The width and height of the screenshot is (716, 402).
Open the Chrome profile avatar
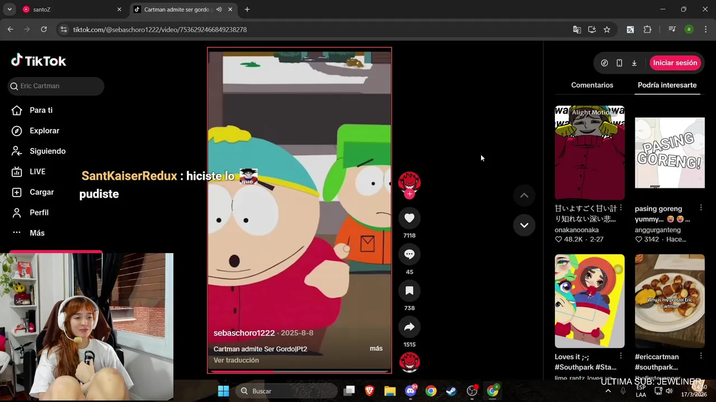pos(689,30)
